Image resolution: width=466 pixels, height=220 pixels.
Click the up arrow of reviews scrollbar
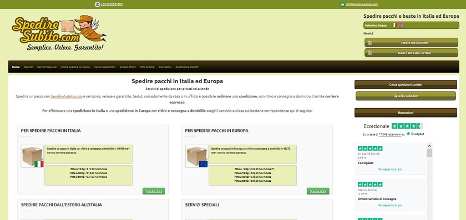(429, 146)
